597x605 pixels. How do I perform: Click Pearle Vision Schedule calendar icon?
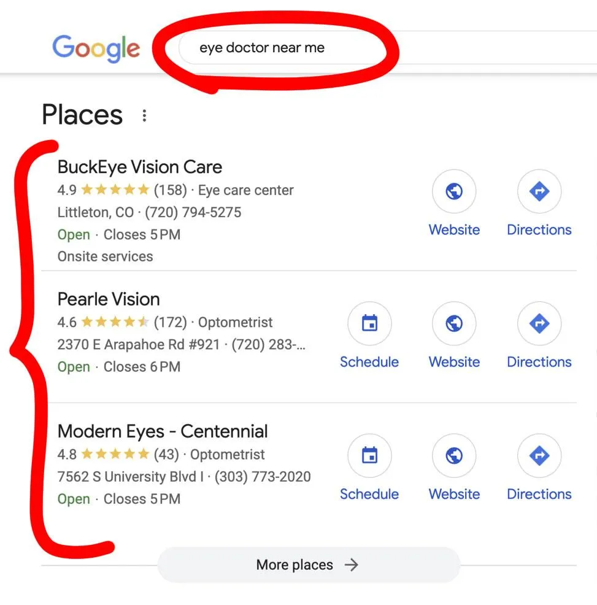pos(369,323)
